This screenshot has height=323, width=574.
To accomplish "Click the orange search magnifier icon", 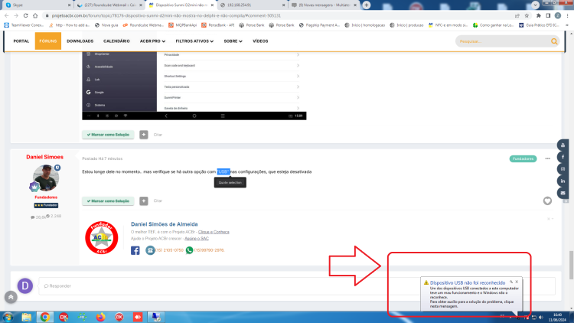I will click(554, 41).
